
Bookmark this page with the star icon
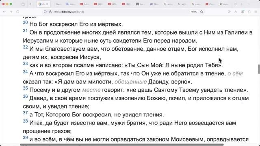(x=201, y=12)
